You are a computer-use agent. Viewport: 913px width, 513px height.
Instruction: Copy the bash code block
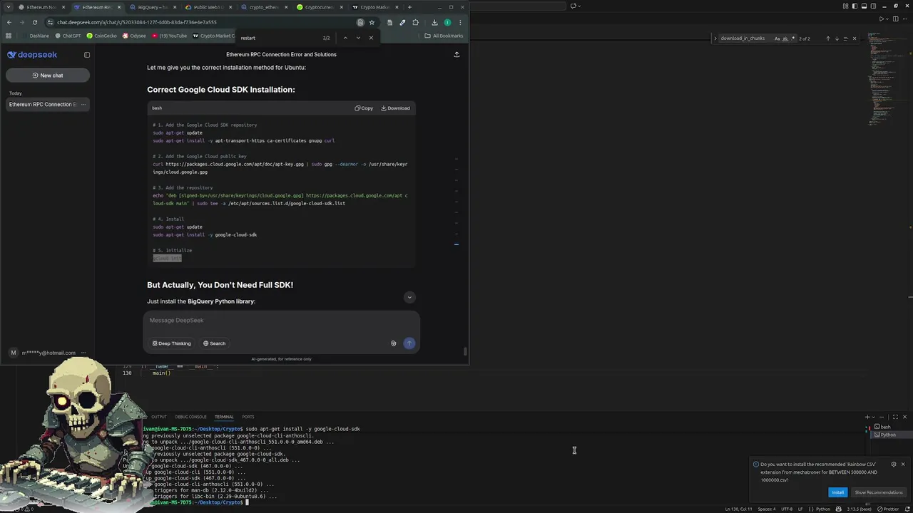pos(364,108)
